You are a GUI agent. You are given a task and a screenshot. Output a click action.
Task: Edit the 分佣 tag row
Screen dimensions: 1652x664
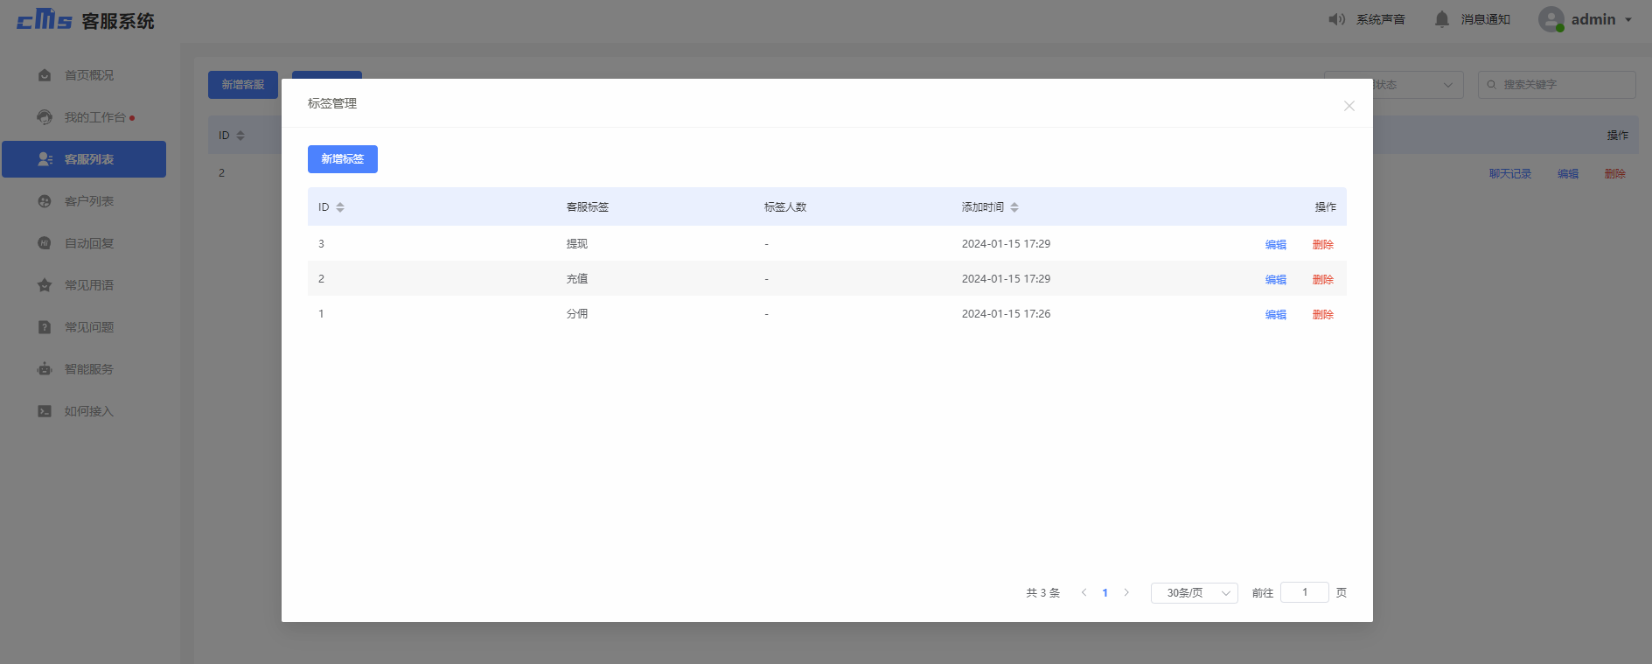(1276, 315)
